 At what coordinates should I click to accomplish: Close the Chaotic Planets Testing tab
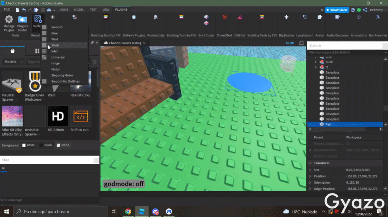tap(144, 43)
